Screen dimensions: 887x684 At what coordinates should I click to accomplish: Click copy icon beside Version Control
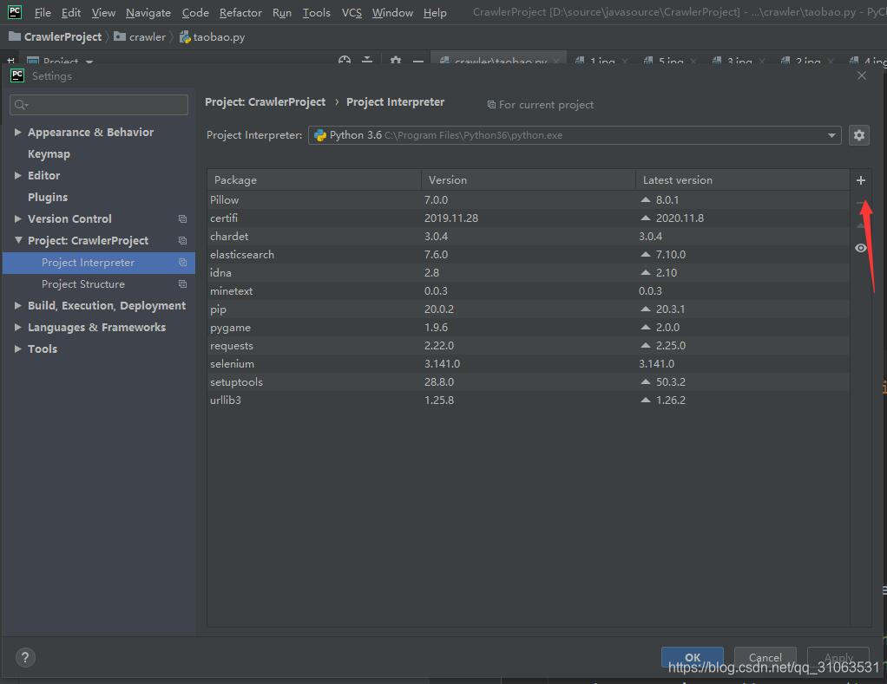click(182, 218)
